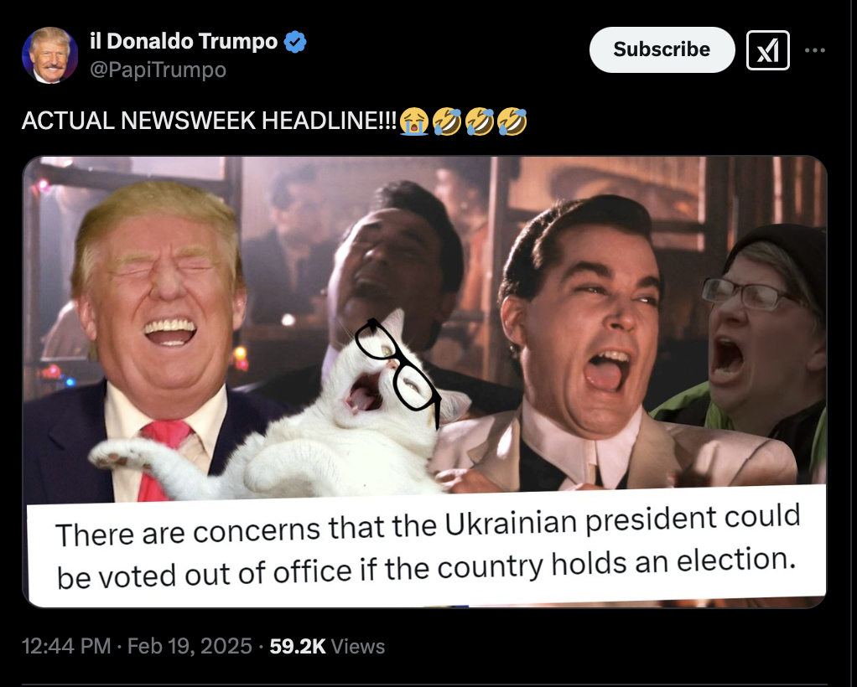Click the first rolling-laughing emoji
The height and width of the screenshot is (687, 857).
(x=447, y=121)
